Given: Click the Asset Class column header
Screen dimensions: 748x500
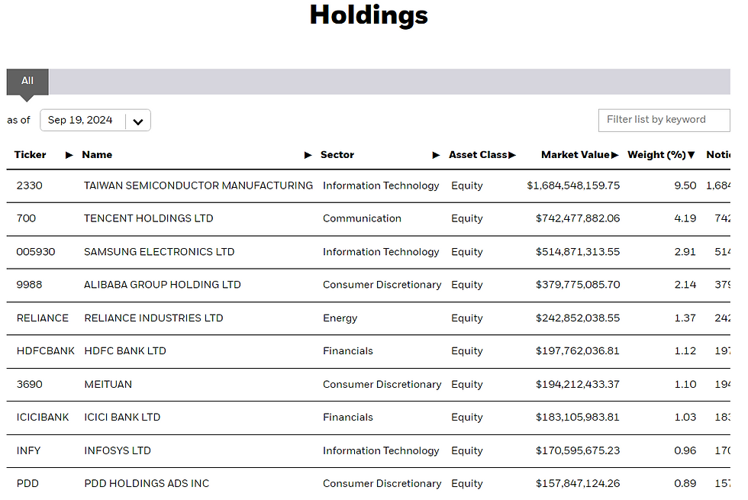Looking at the screenshot, I should [x=478, y=155].
